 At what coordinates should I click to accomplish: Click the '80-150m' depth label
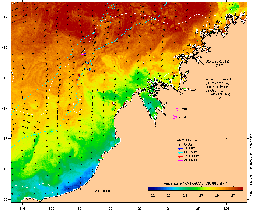point(191,152)
